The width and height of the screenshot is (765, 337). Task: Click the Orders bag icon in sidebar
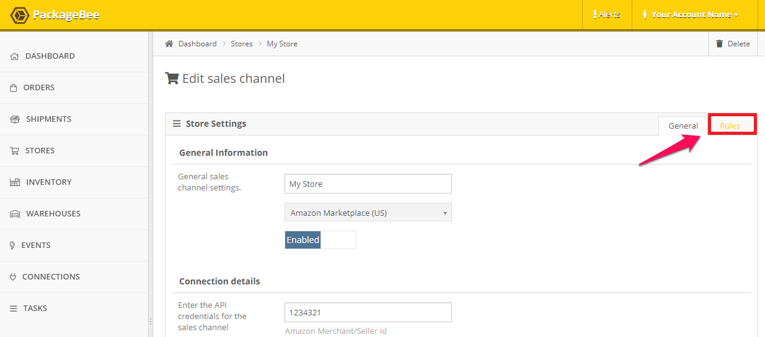point(14,88)
